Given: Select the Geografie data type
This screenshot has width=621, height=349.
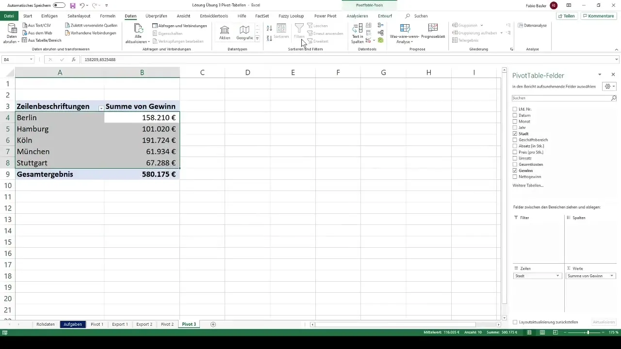Looking at the screenshot, I should point(245,32).
